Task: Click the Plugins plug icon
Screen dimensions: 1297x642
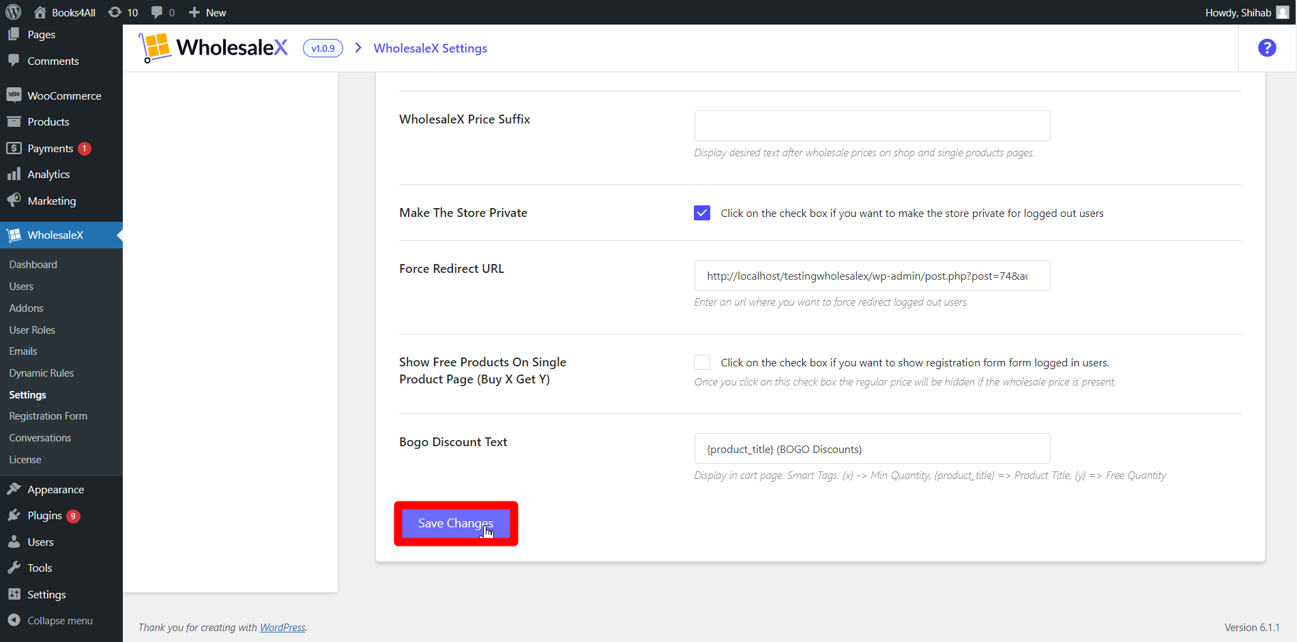Action: pyautogui.click(x=14, y=515)
